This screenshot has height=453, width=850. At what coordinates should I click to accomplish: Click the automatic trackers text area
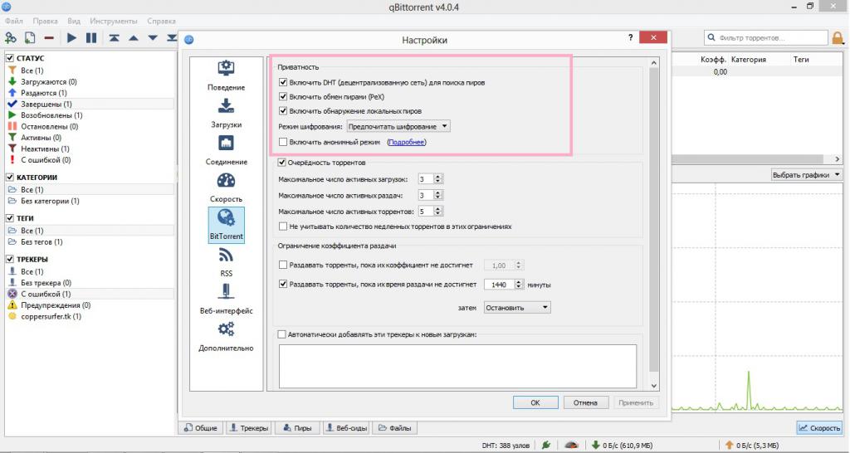[457, 367]
